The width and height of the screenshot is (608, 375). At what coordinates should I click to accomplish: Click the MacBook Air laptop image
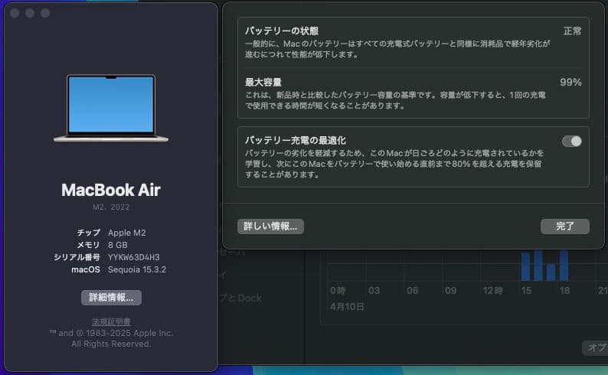pos(111,109)
